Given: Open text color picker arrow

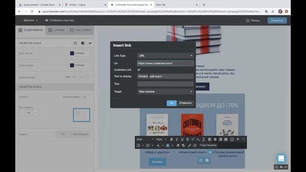Looking at the screenshot, I should 163,145.
